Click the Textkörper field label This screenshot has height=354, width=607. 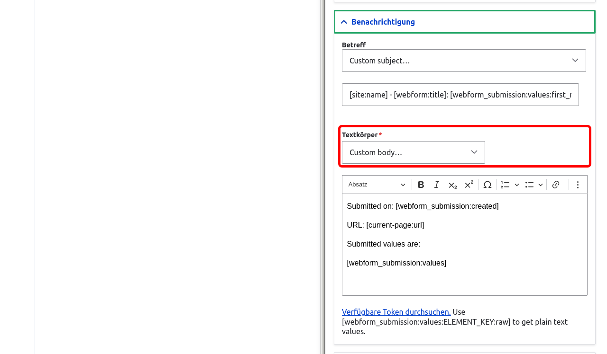[x=360, y=135]
